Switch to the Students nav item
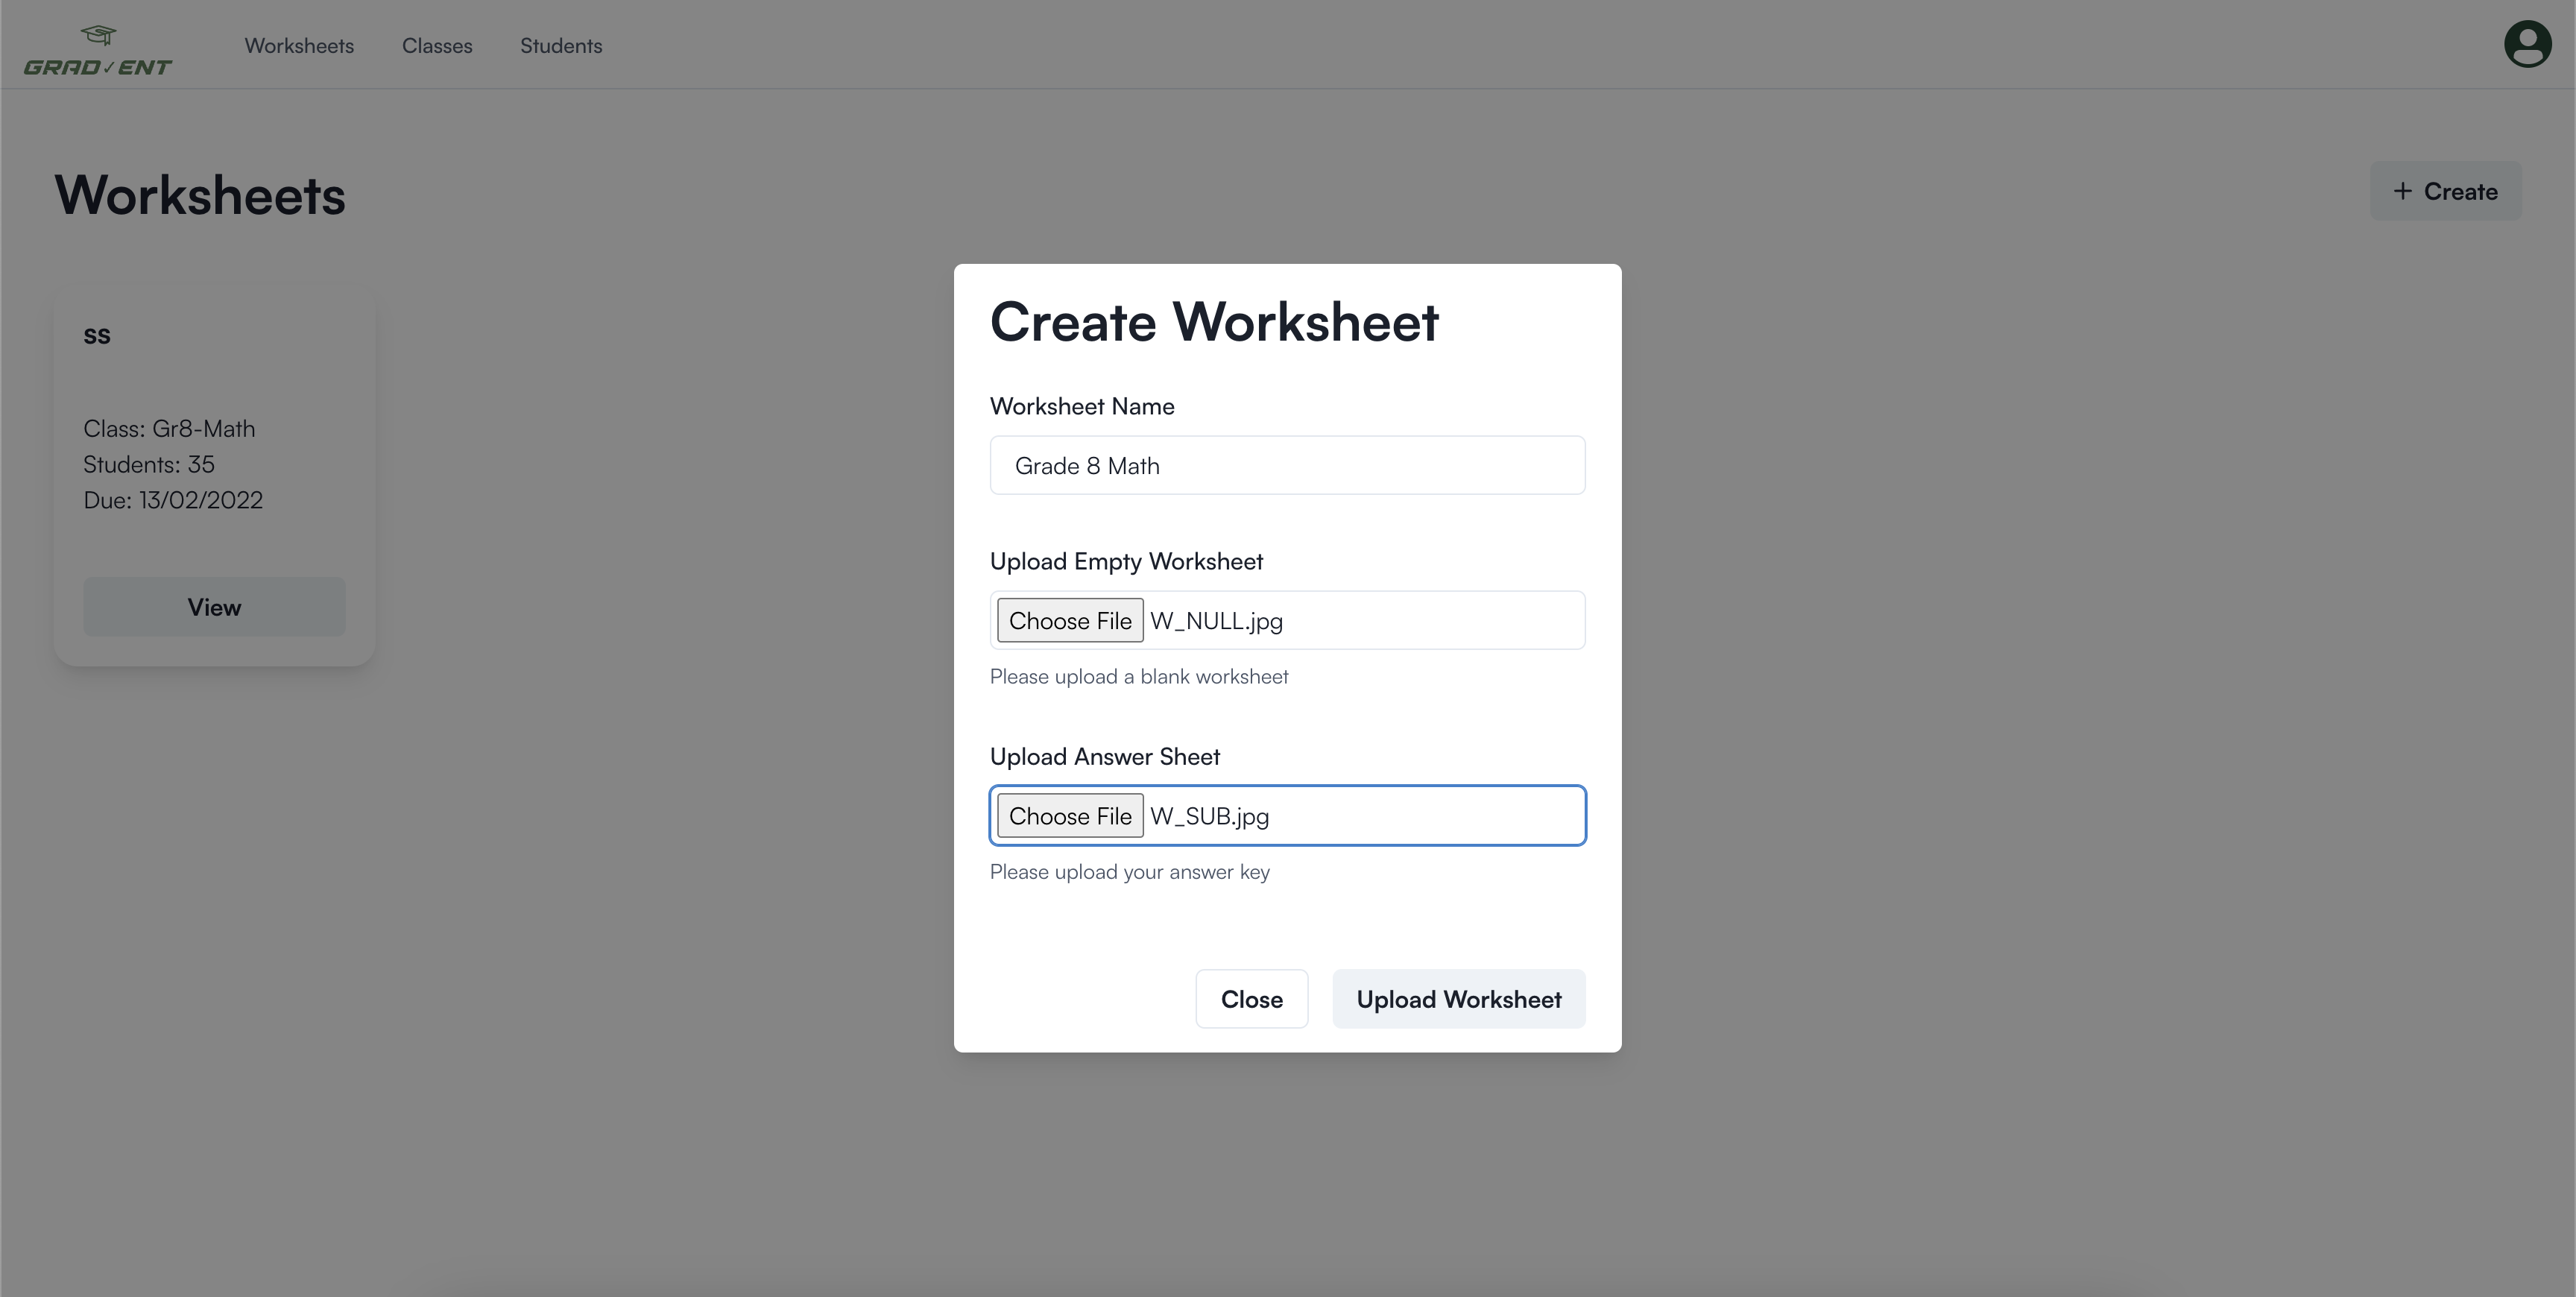 coord(561,46)
